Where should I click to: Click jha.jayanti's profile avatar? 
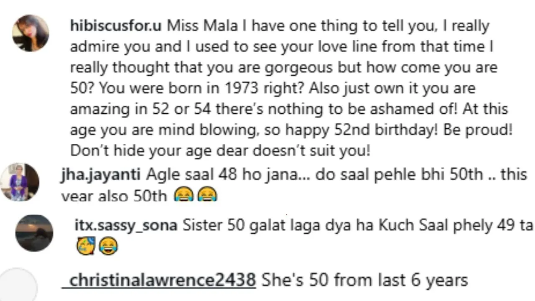click(x=20, y=182)
